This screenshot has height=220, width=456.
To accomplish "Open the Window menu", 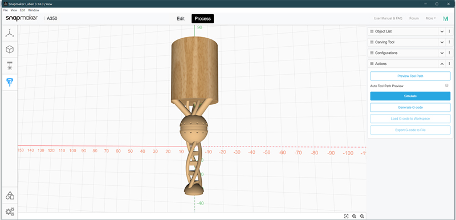I will pyautogui.click(x=34, y=10).
